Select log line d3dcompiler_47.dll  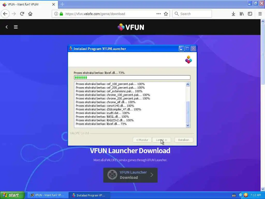(x=108, y=110)
